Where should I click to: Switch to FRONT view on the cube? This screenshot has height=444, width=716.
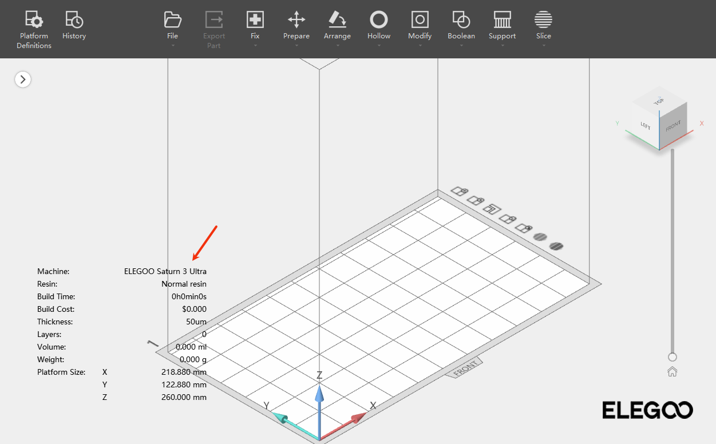point(673,126)
